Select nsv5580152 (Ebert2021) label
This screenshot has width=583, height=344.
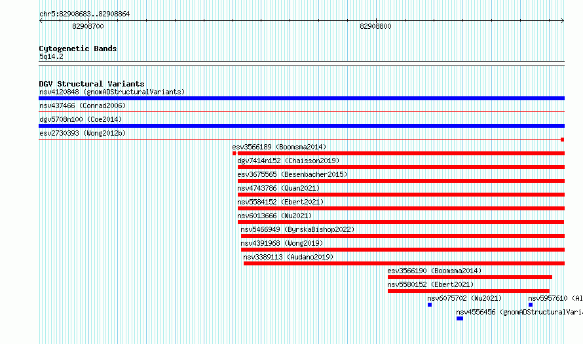[430, 284]
